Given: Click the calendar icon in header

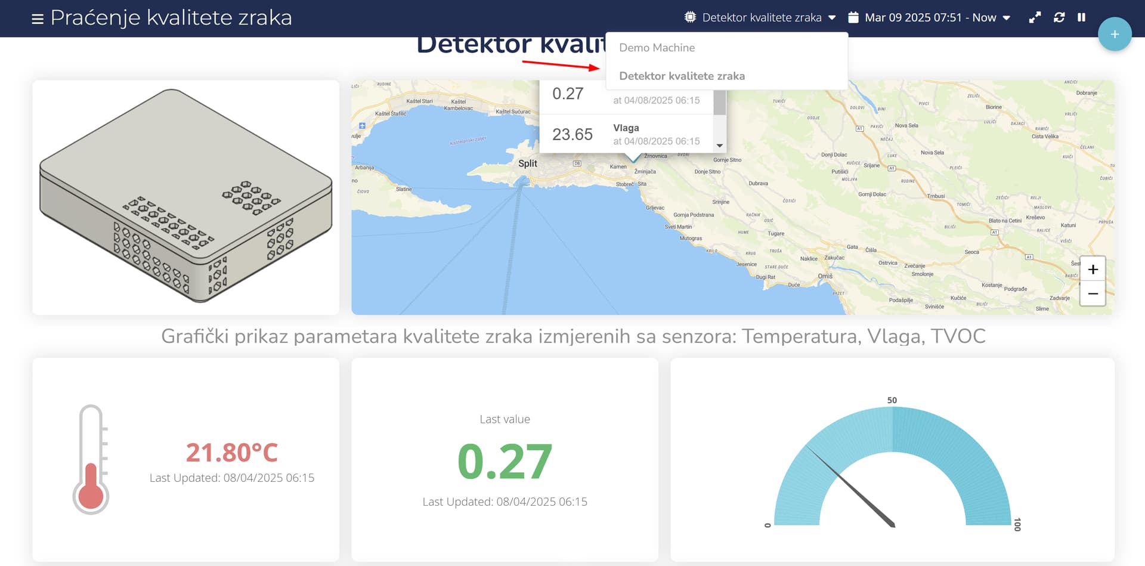Looking at the screenshot, I should 853,17.
